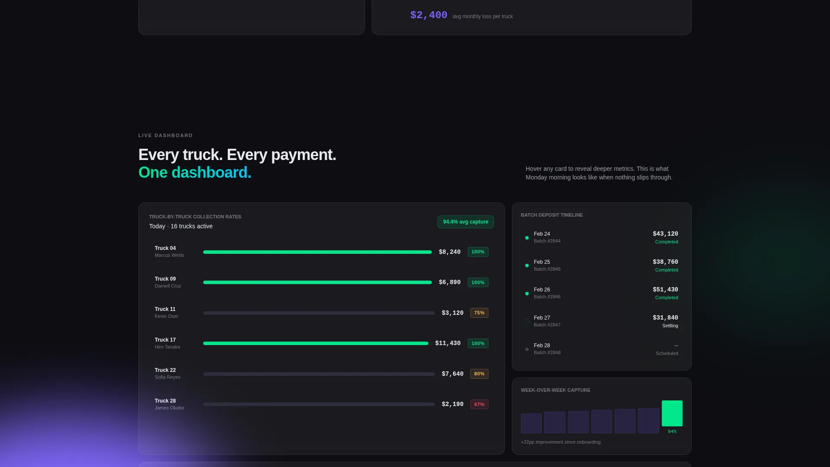Click the 80% badge on Truck 22

[x=479, y=374]
